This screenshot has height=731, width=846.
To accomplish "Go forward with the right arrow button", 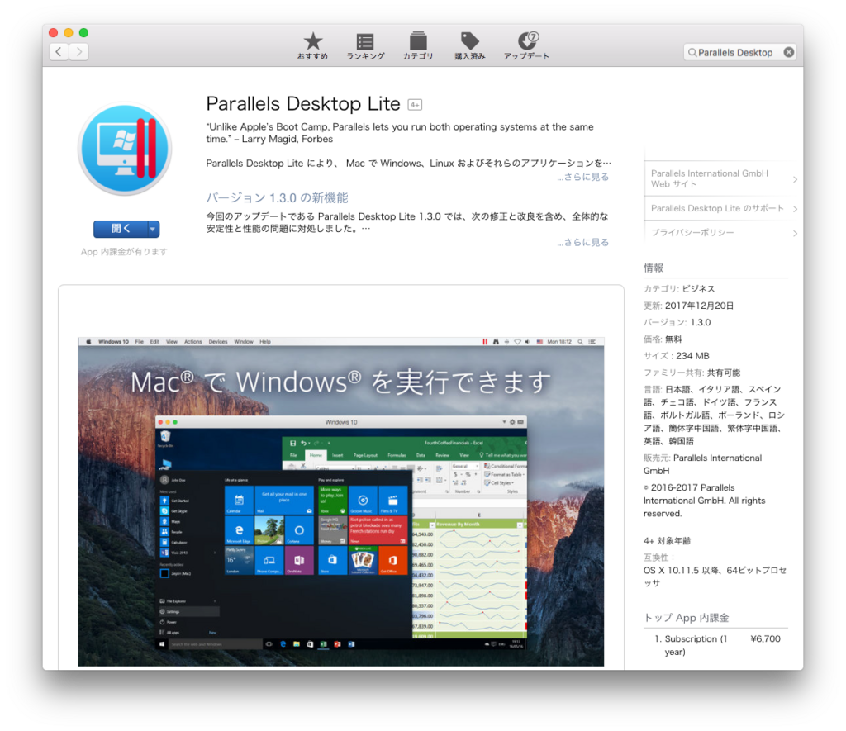I will pos(79,52).
